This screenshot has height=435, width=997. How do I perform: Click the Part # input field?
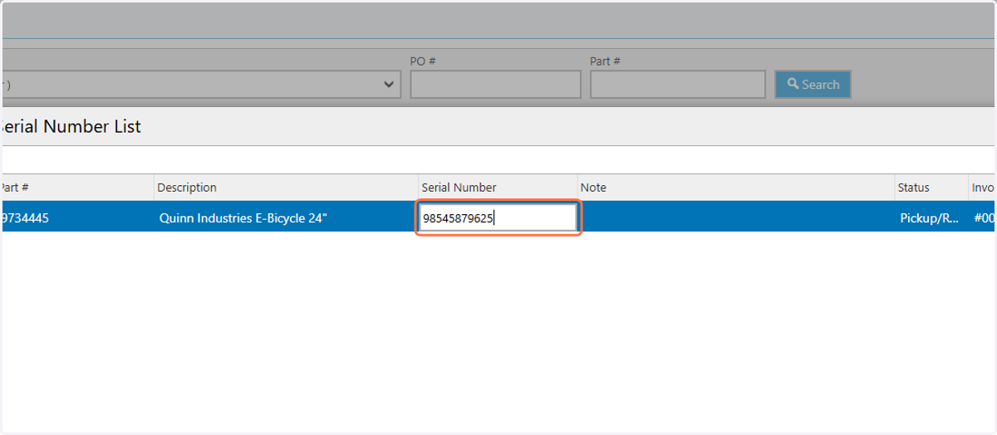tap(677, 84)
